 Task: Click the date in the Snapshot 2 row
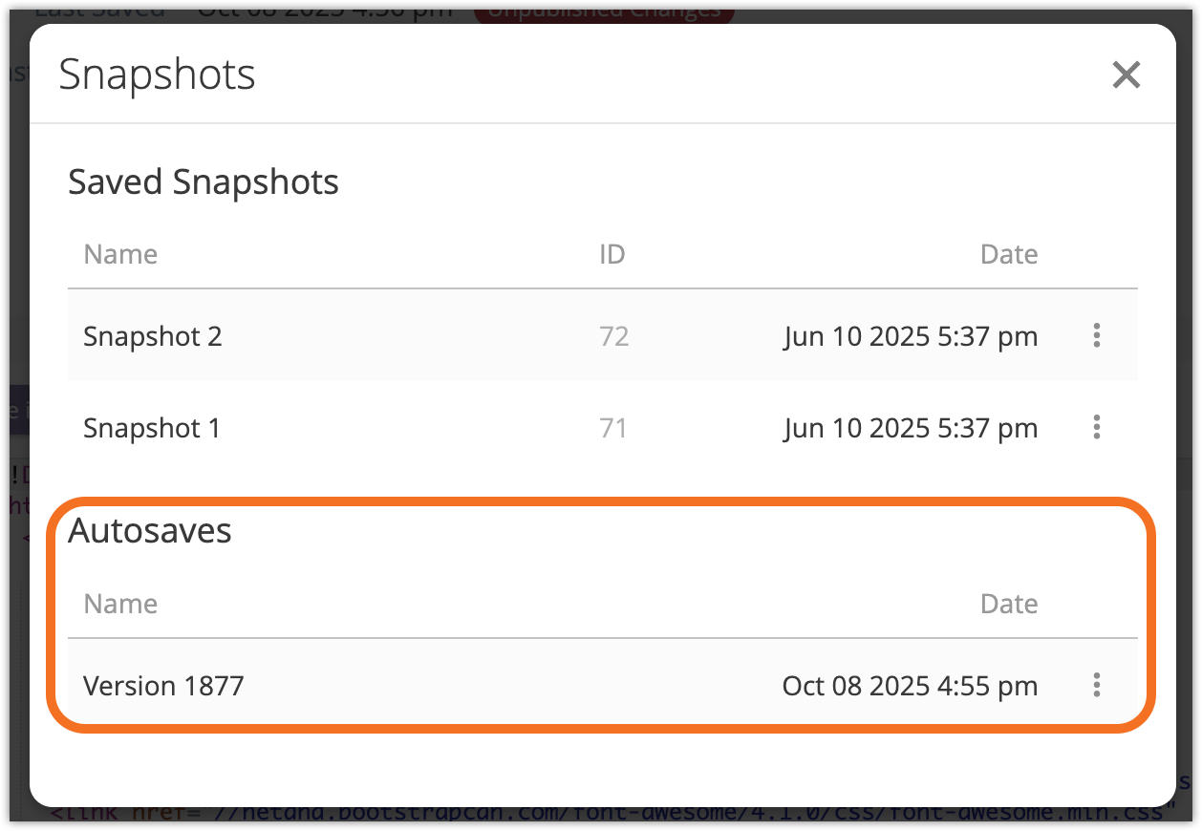click(x=911, y=336)
